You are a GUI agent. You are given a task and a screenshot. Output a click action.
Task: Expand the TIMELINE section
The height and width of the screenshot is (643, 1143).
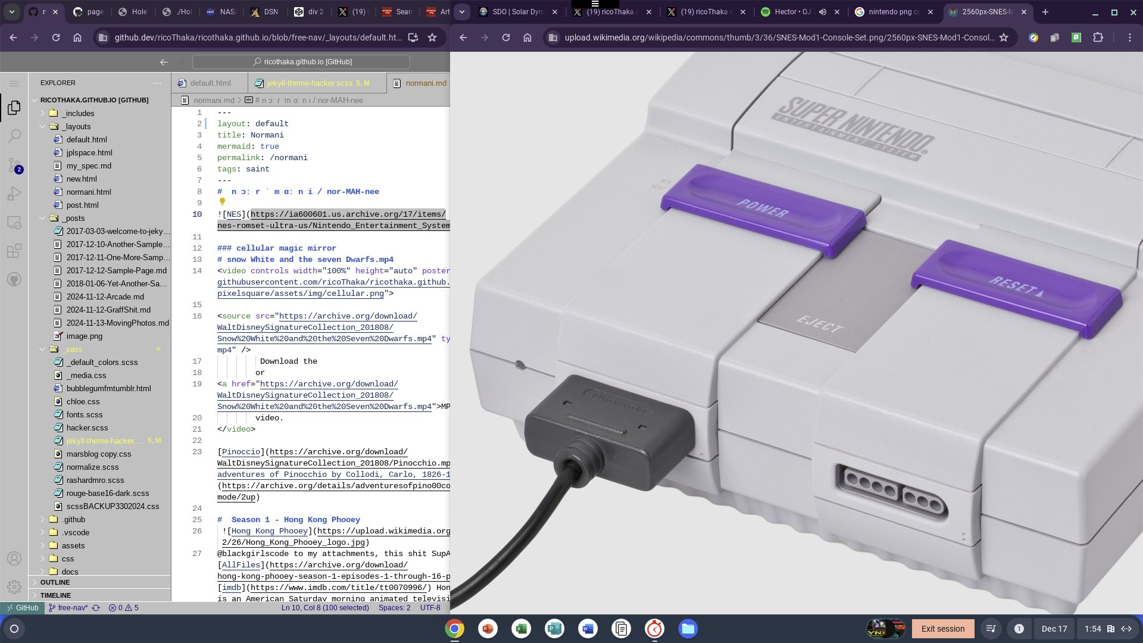(x=100, y=595)
